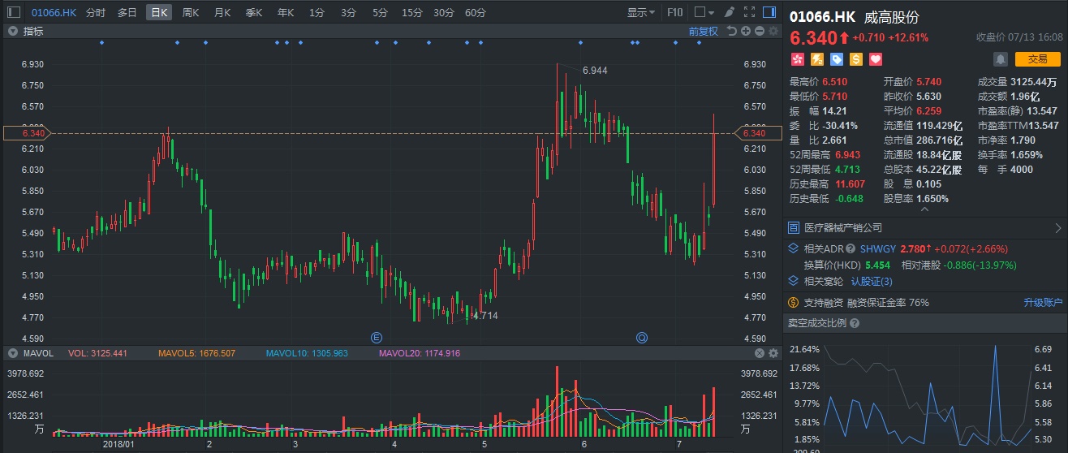Switch to 多日 multi-day chart
The height and width of the screenshot is (453, 1068).
click(127, 12)
